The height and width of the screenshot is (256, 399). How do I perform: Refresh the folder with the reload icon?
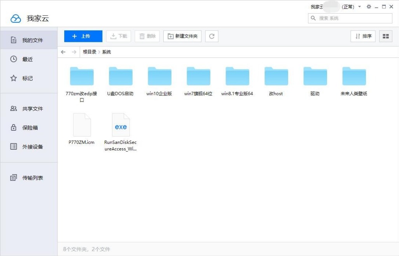point(212,36)
